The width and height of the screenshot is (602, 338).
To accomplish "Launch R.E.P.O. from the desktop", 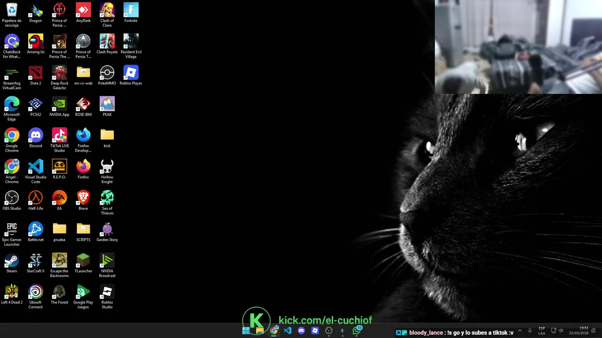I will pyautogui.click(x=59, y=169).
